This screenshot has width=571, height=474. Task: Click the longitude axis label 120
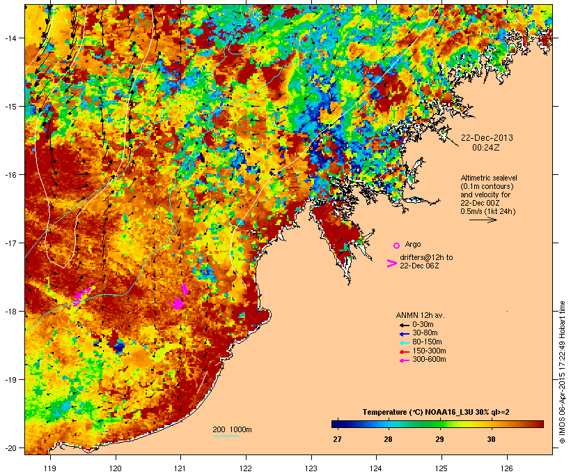click(115, 468)
